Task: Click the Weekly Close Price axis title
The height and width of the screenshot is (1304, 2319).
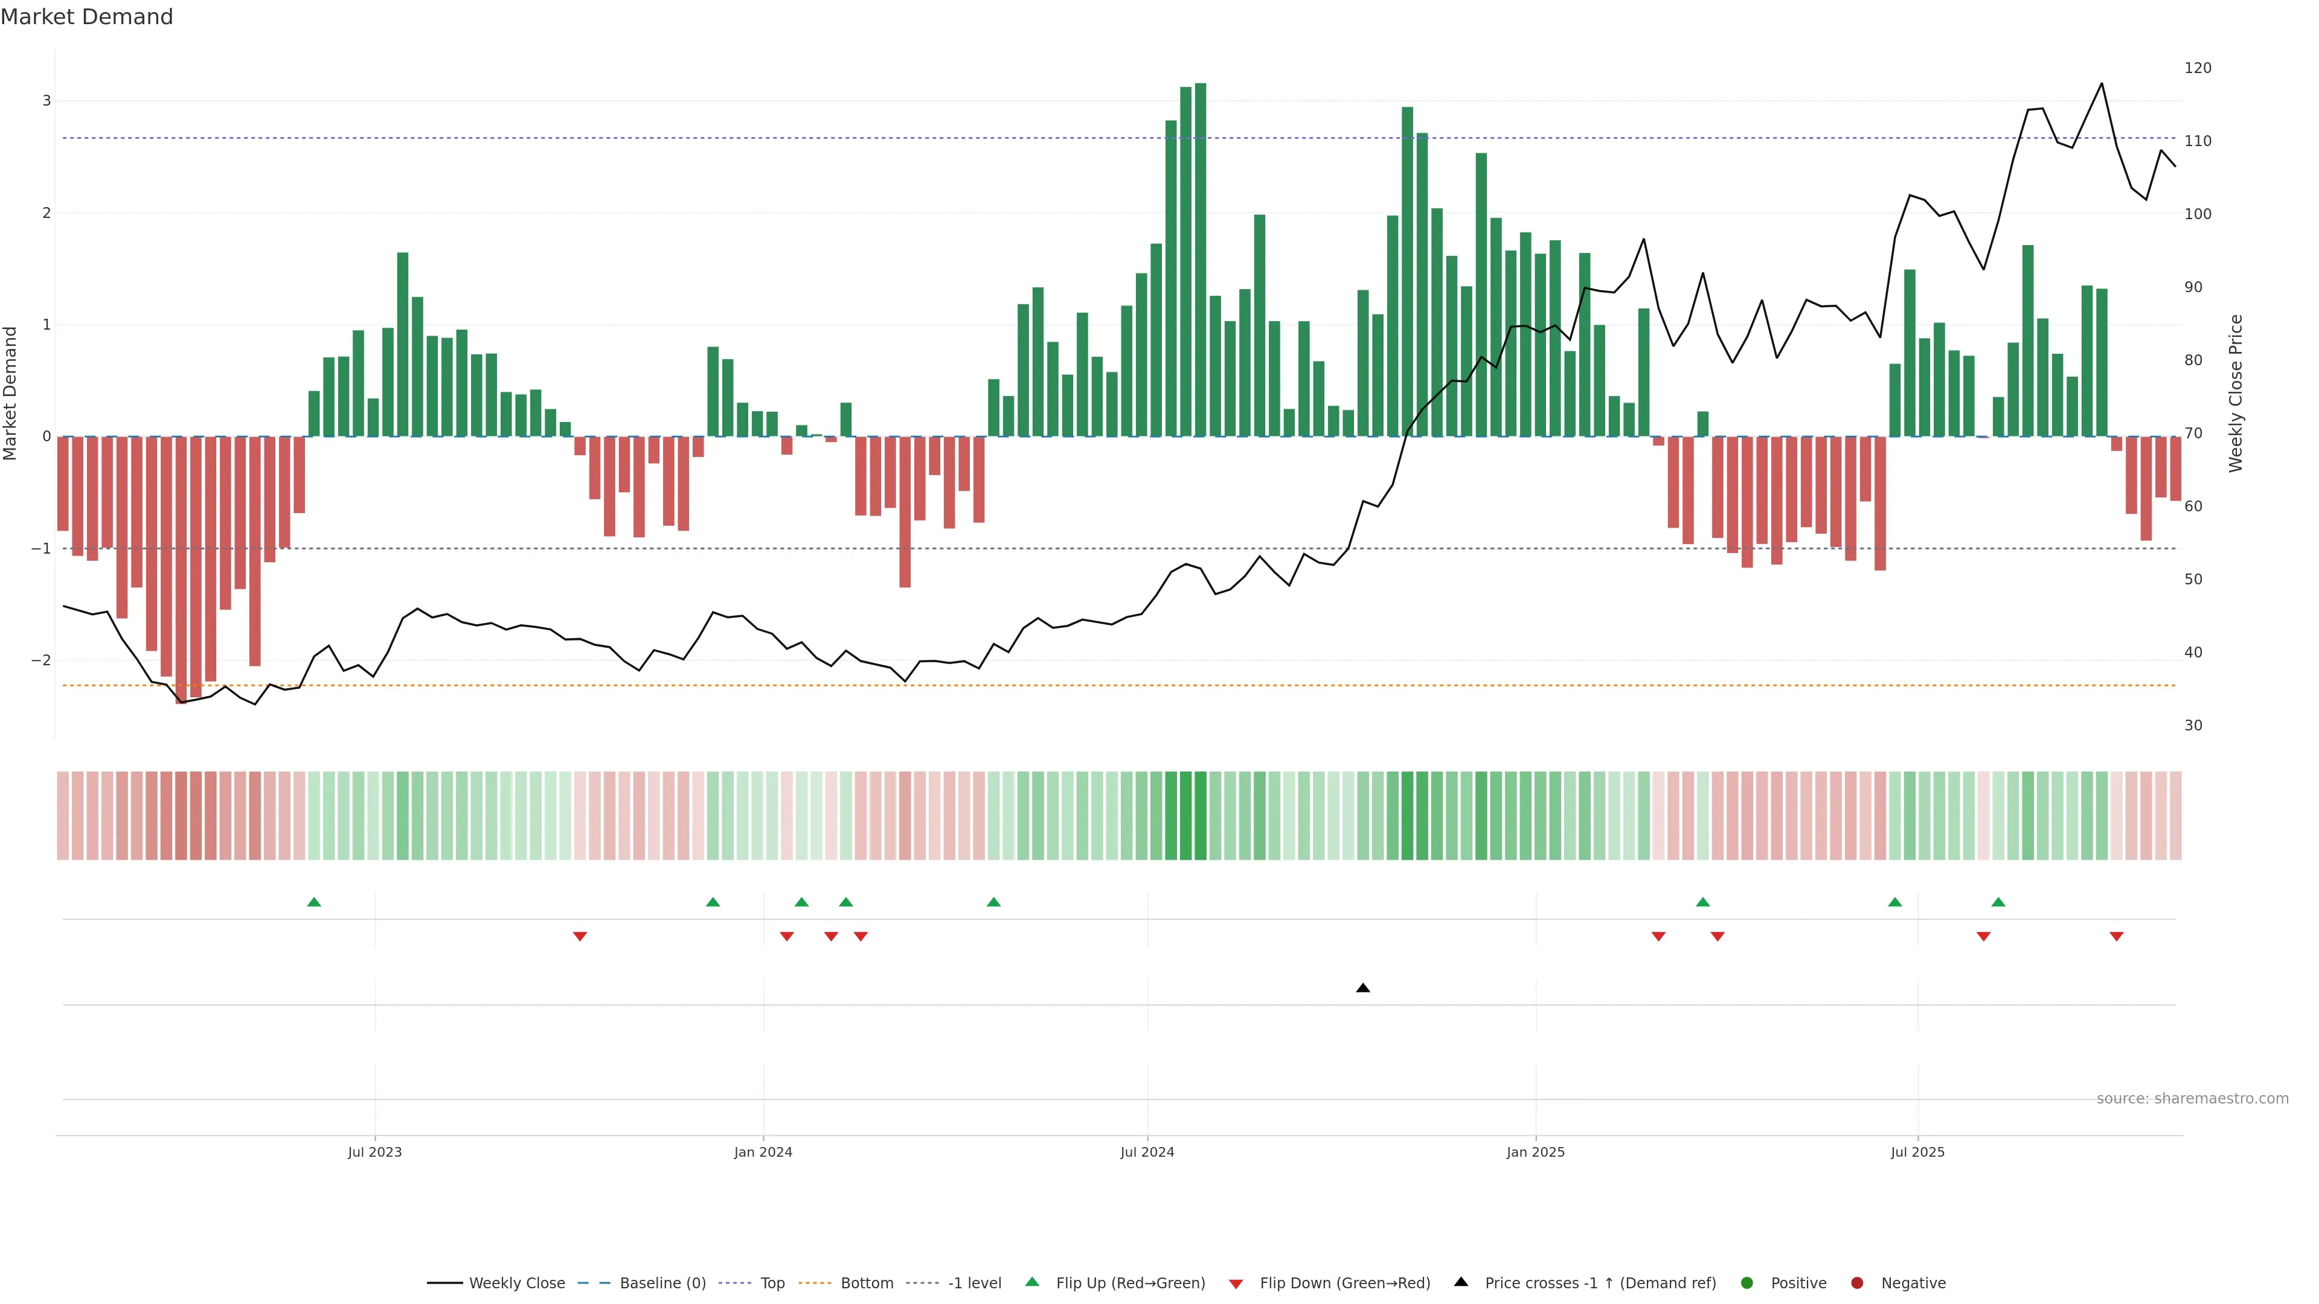Action: click(2235, 393)
